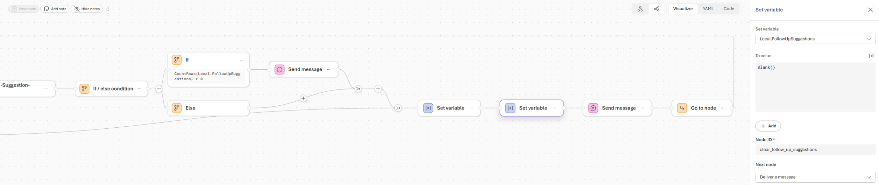
Task: Click the node connections view icon
Action: coord(657,9)
